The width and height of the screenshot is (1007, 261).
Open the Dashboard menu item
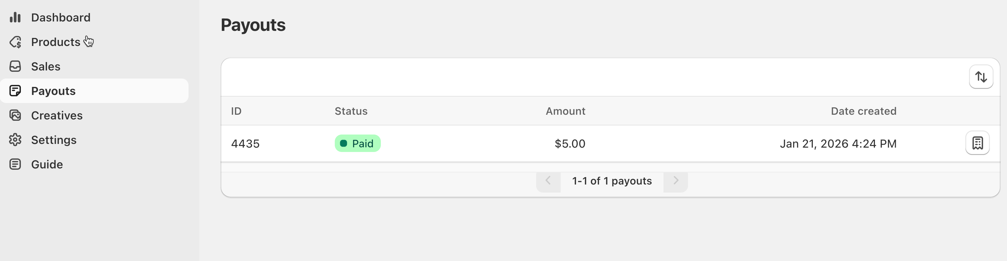point(61,17)
